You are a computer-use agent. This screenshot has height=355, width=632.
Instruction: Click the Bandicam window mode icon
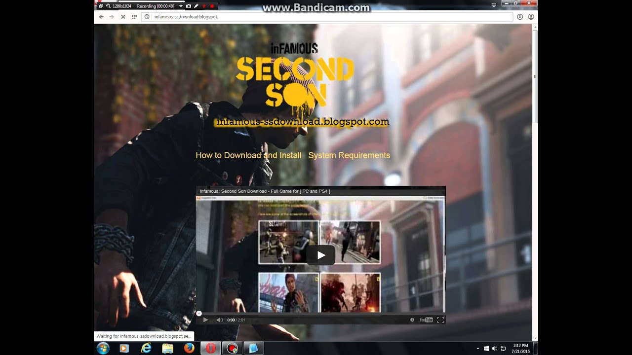coord(101,6)
